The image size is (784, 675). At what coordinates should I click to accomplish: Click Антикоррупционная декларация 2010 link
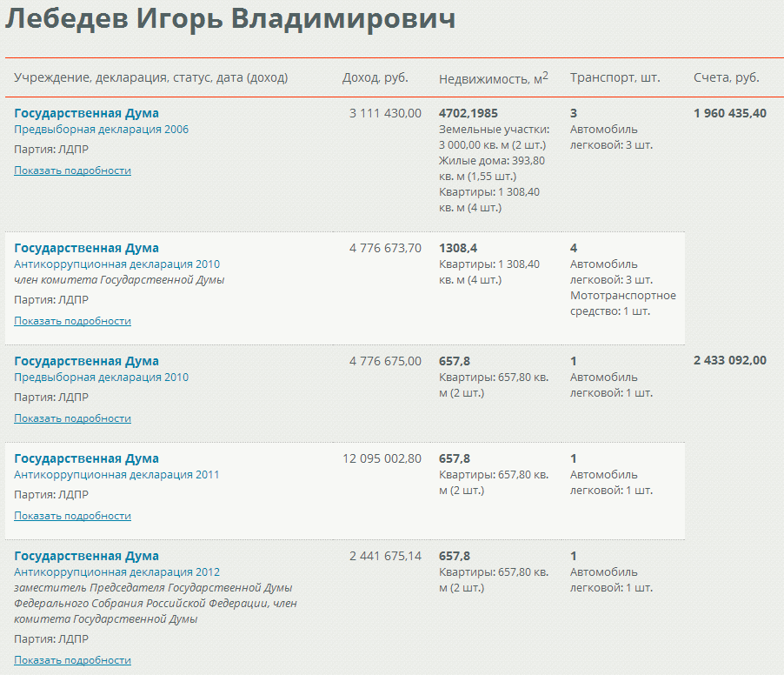click(116, 264)
